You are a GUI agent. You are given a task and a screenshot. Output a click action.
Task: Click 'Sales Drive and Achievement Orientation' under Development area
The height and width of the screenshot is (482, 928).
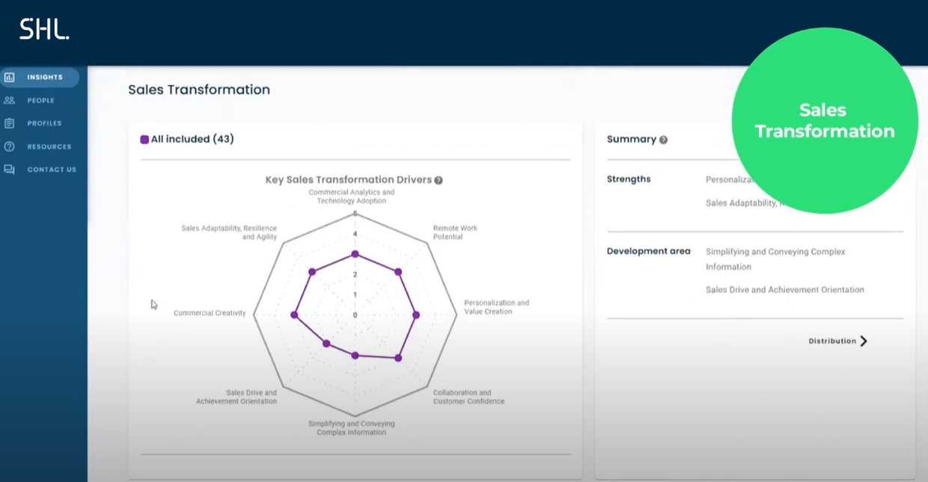coord(784,289)
